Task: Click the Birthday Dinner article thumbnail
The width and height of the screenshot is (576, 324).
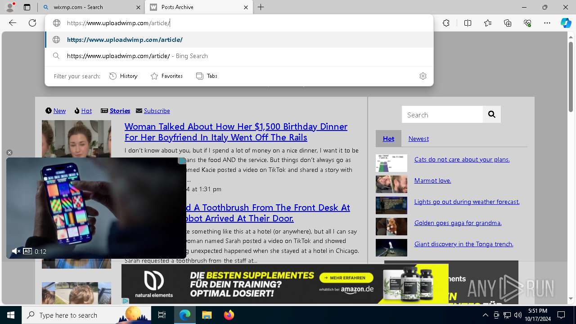Action: pos(76,139)
